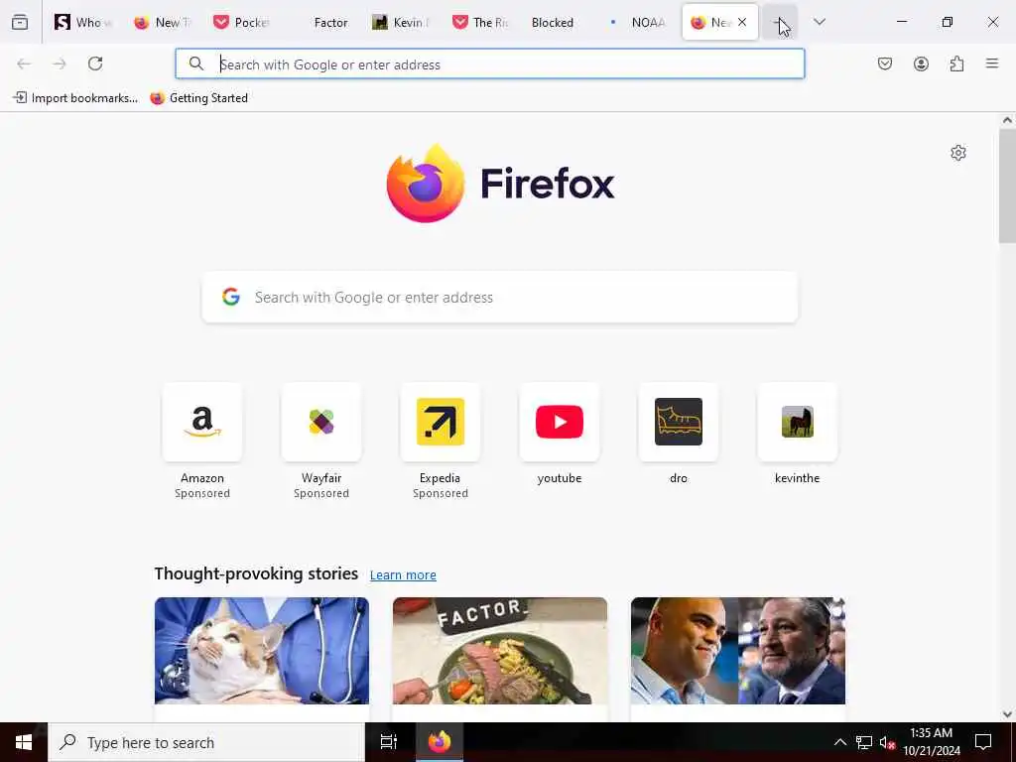
Task: Open a new tab with plus button
Action: (780, 22)
